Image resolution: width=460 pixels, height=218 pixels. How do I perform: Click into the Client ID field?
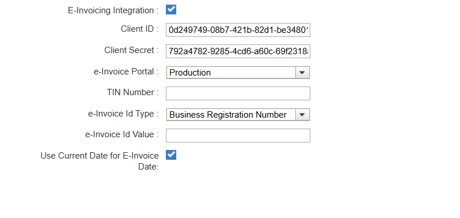(238, 30)
